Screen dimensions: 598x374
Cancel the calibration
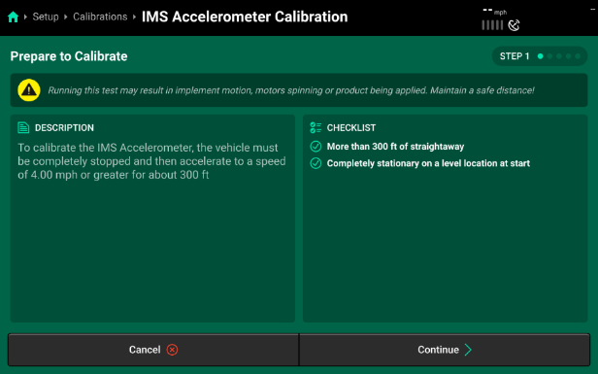point(153,350)
